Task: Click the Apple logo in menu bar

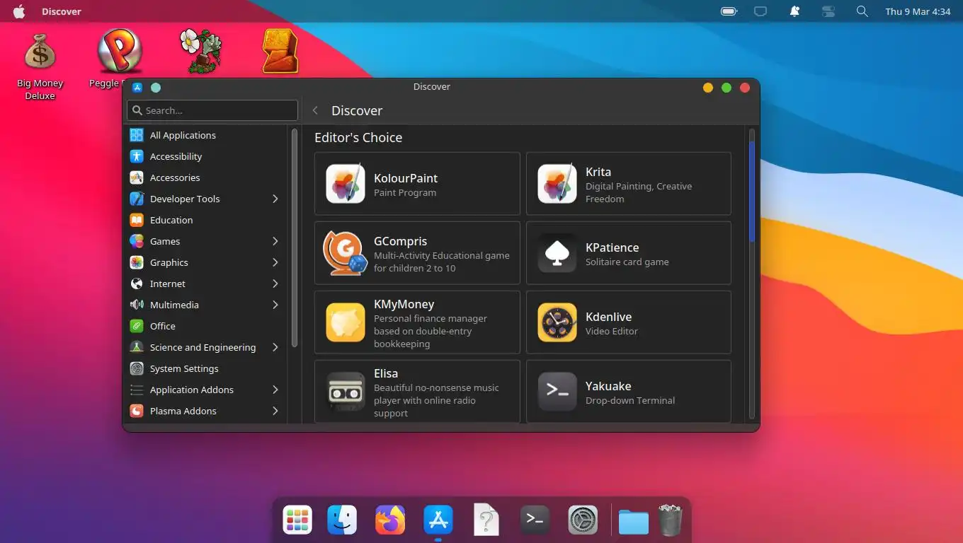Action: tap(19, 11)
